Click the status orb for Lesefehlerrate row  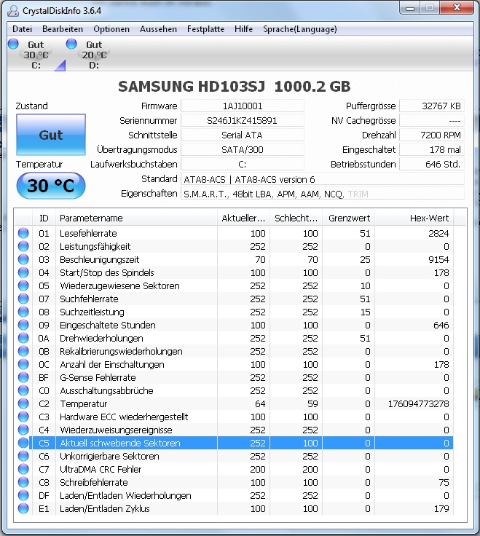point(23,233)
